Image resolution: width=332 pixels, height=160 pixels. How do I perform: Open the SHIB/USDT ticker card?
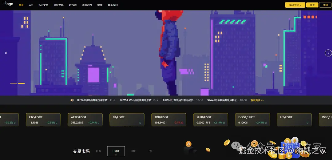coord(211,120)
